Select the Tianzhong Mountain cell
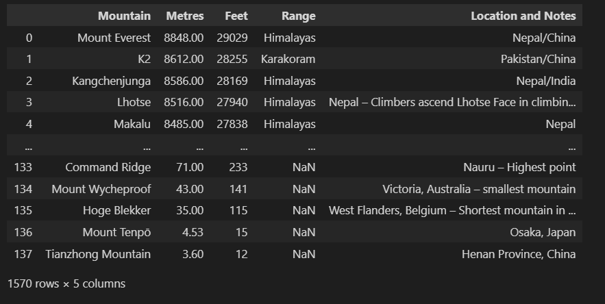This screenshot has height=304, width=605. [98, 255]
